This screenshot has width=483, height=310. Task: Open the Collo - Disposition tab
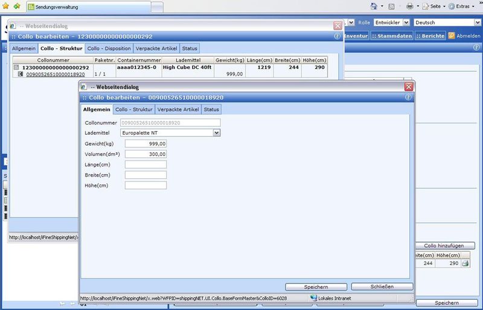coord(109,48)
